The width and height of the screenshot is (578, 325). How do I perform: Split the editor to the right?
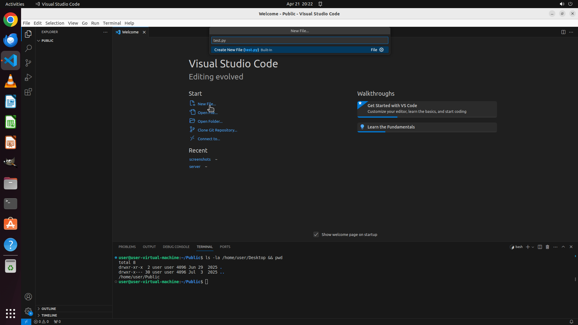(563, 32)
